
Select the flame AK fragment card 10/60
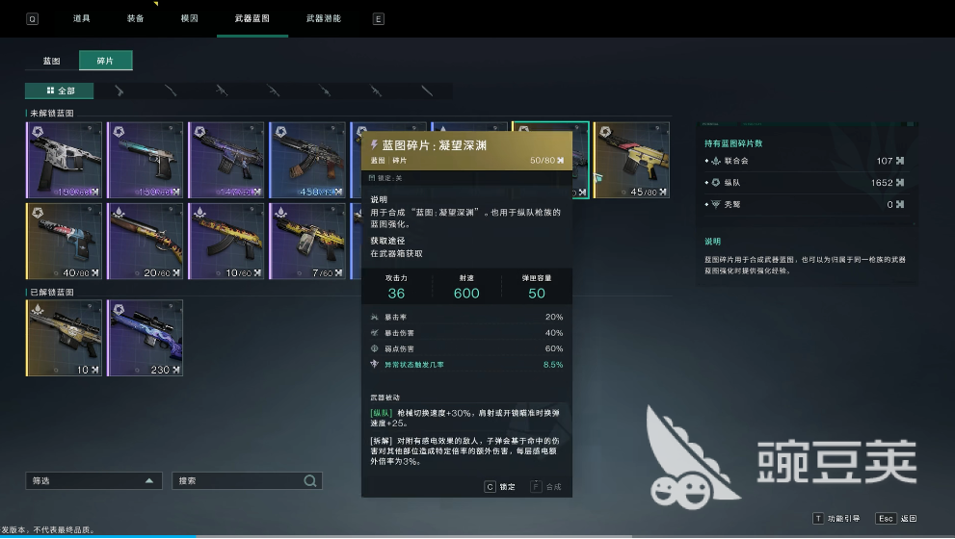coord(225,241)
